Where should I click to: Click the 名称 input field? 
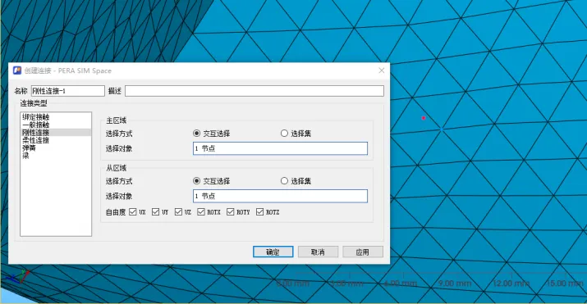[68, 91]
